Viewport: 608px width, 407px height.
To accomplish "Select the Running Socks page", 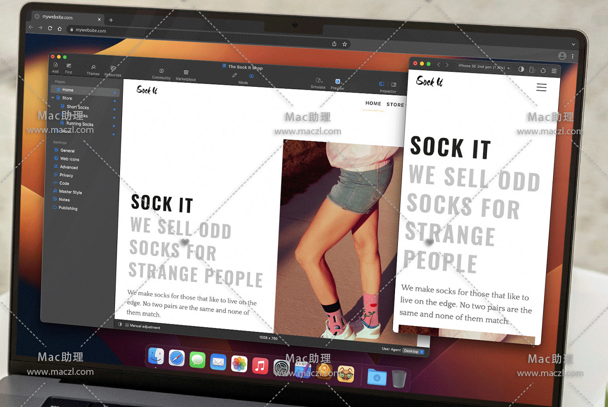I will pos(80,124).
